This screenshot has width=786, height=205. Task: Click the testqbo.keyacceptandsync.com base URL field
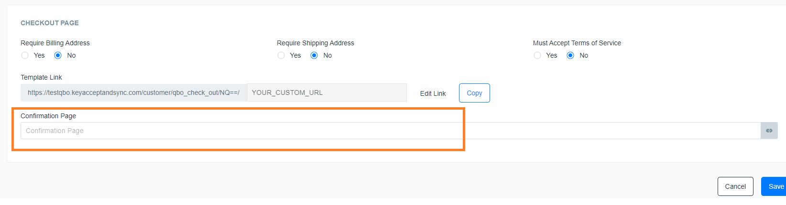[x=133, y=92]
